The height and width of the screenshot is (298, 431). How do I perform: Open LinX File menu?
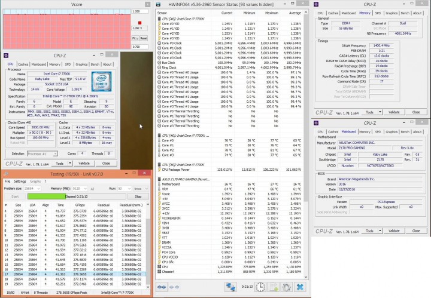click(x=7, y=181)
